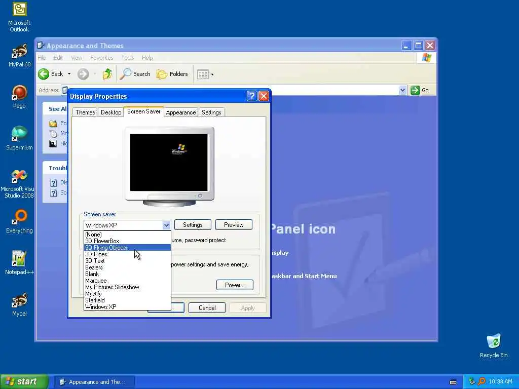
Task: Open the Address bar dropdown arrow
Action: 402,90
